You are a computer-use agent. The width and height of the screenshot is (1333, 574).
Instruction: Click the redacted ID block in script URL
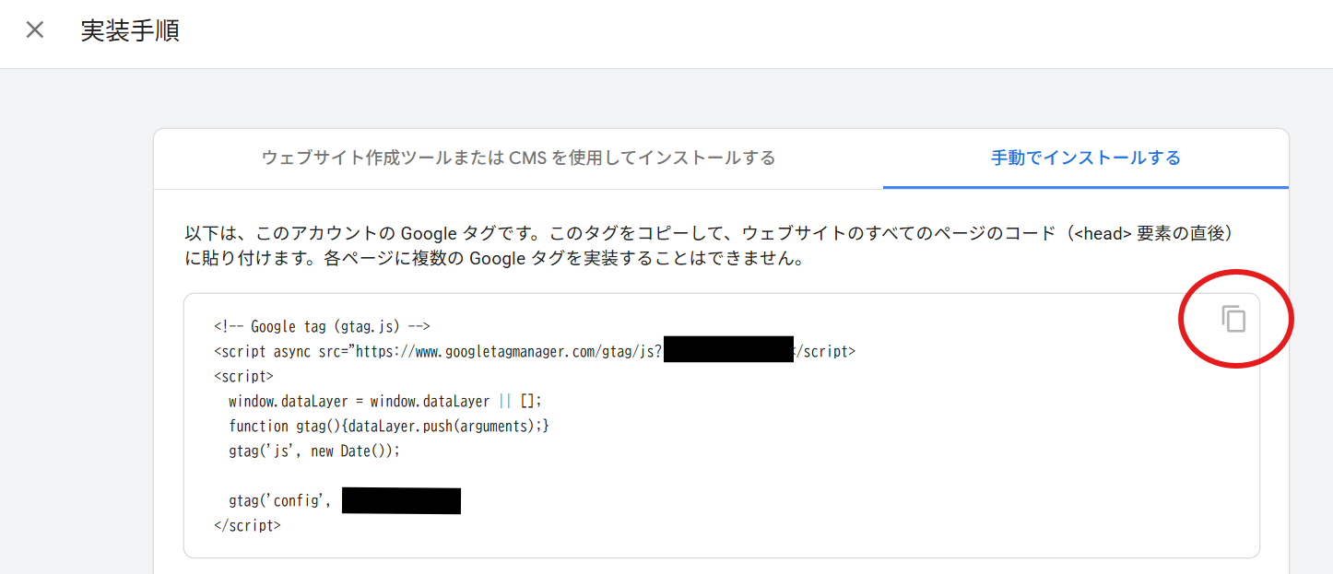coord(728,349)
